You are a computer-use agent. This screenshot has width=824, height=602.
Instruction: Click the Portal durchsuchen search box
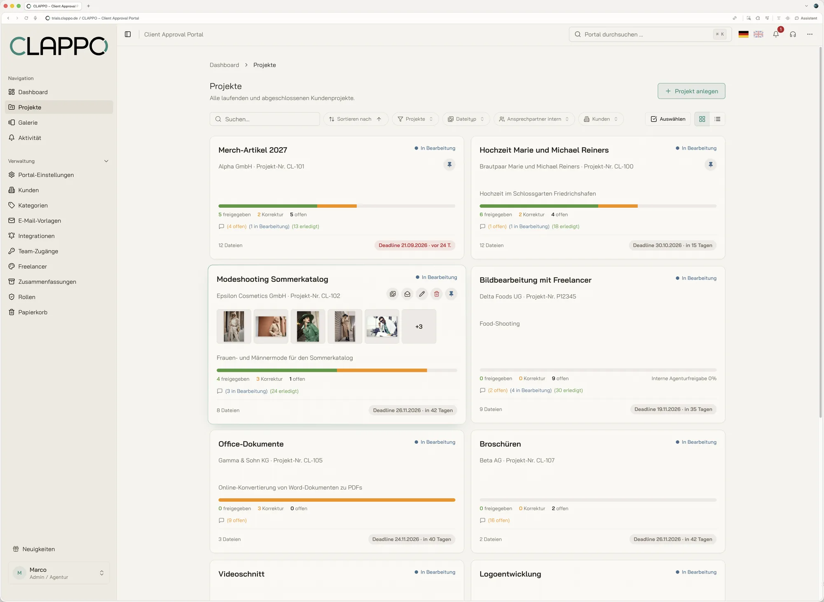click(x=650, y=34)
